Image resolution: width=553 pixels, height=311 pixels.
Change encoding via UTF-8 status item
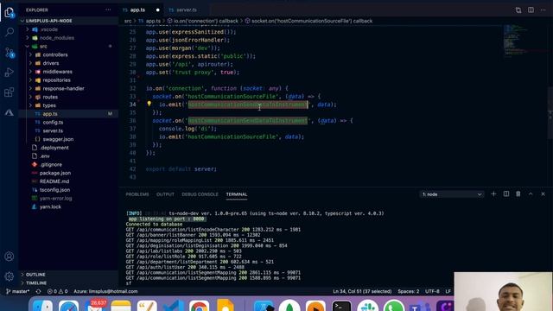tap(432, 292)
